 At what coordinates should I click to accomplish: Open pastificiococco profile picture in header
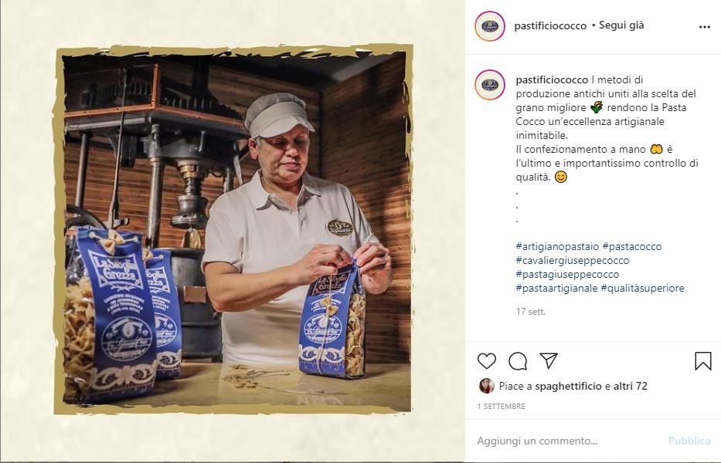(490, 26)
